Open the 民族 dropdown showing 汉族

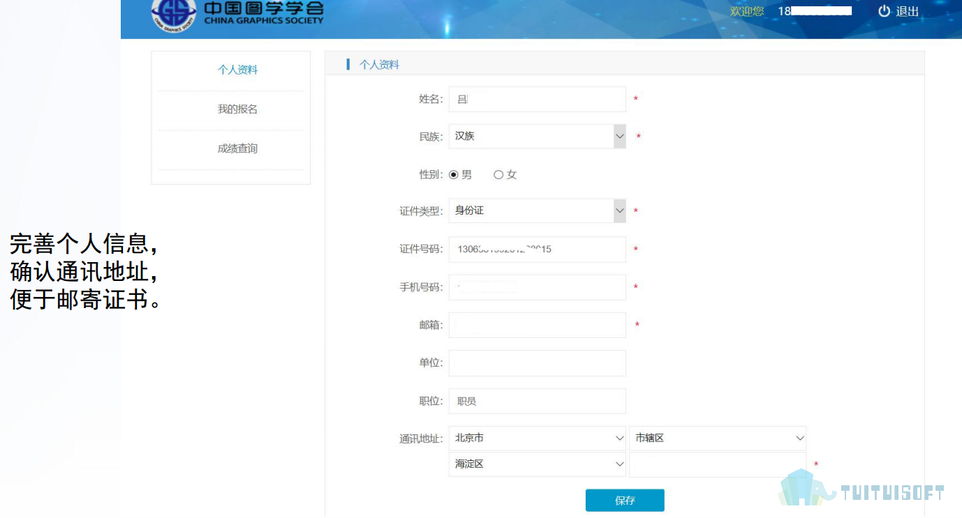pos(538,137)
